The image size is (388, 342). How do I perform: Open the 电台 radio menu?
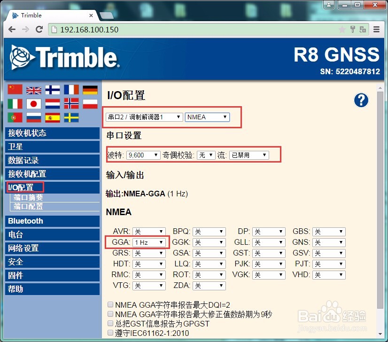click(x=52, y=234)
